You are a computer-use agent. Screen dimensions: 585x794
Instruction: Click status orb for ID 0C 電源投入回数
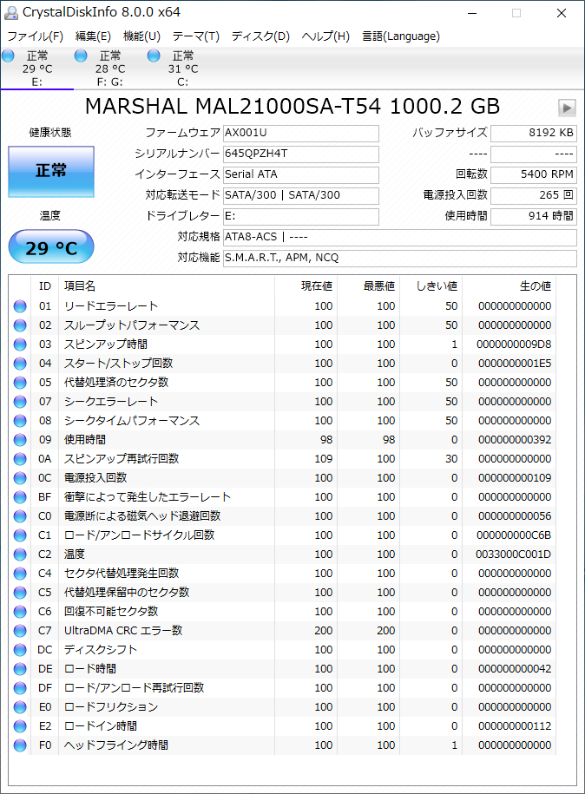tap(20, 478)
